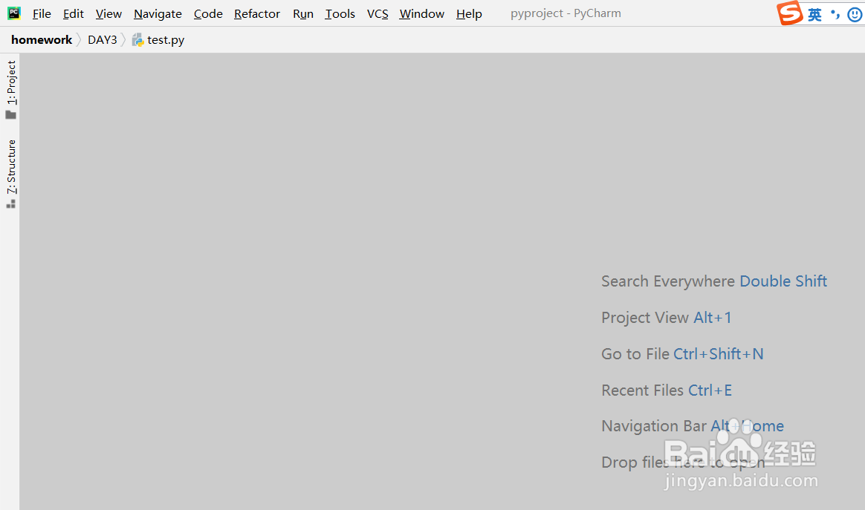Viewport: 865px width, 510px height.
Task: Toggle the Sogou English/Chinese input mode
Action: point(814,14)
